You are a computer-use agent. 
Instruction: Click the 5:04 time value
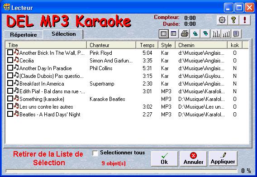tap(148, 53)
